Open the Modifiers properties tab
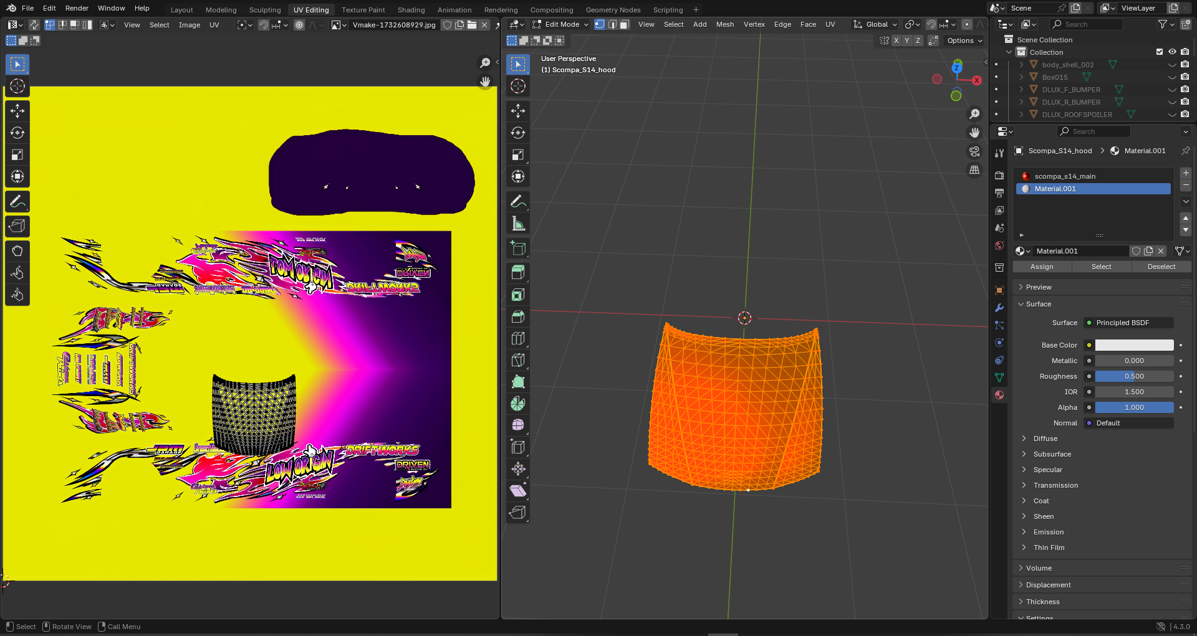The width and height of the screenshot is (1197, 636). point(999,308)
